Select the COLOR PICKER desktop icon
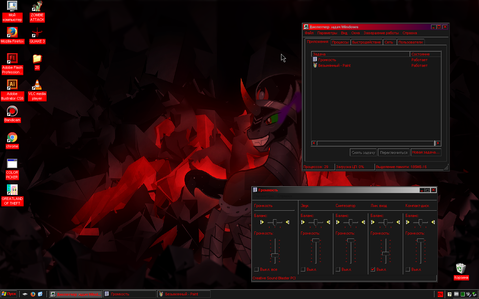The width and height of the screenshot is (479, 299). pos(12,169)
